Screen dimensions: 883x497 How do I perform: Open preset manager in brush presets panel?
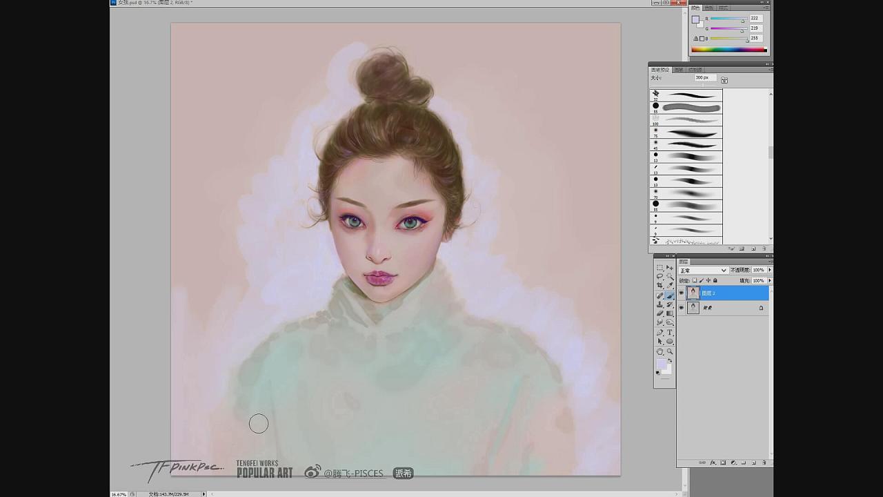tap(742, 248)
